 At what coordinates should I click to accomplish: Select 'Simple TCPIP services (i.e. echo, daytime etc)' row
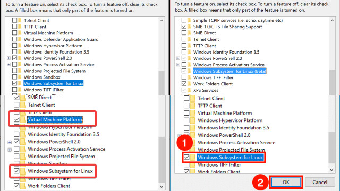click(x=238, y=20)
